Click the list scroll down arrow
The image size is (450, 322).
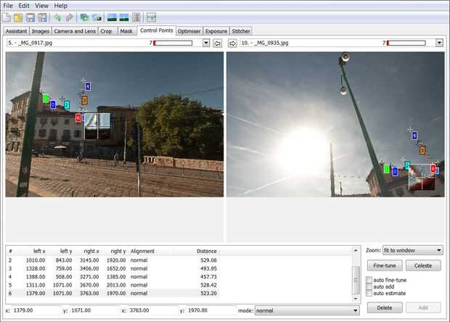pyautogui.click(x=356, y=299)
